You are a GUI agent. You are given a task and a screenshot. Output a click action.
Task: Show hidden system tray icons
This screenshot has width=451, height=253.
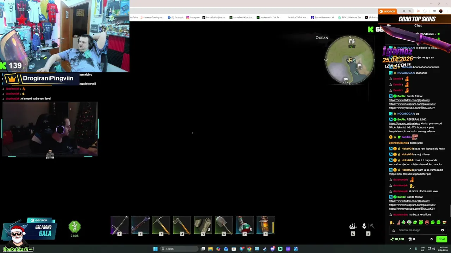tap(410, 249)
